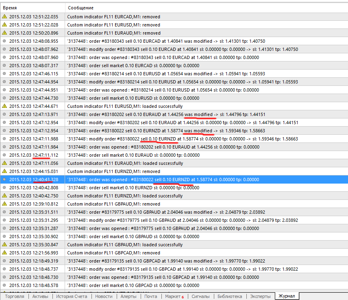Viewport: 348px width, 300px height.
Task: Select highlighted 'order was opened : #83180022' message
Action: 163,180
